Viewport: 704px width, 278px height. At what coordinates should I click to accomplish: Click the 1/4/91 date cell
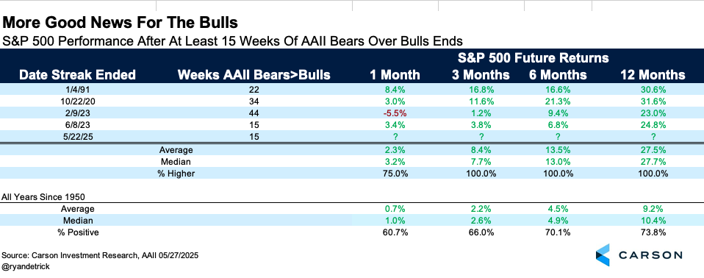click(77, 90)
